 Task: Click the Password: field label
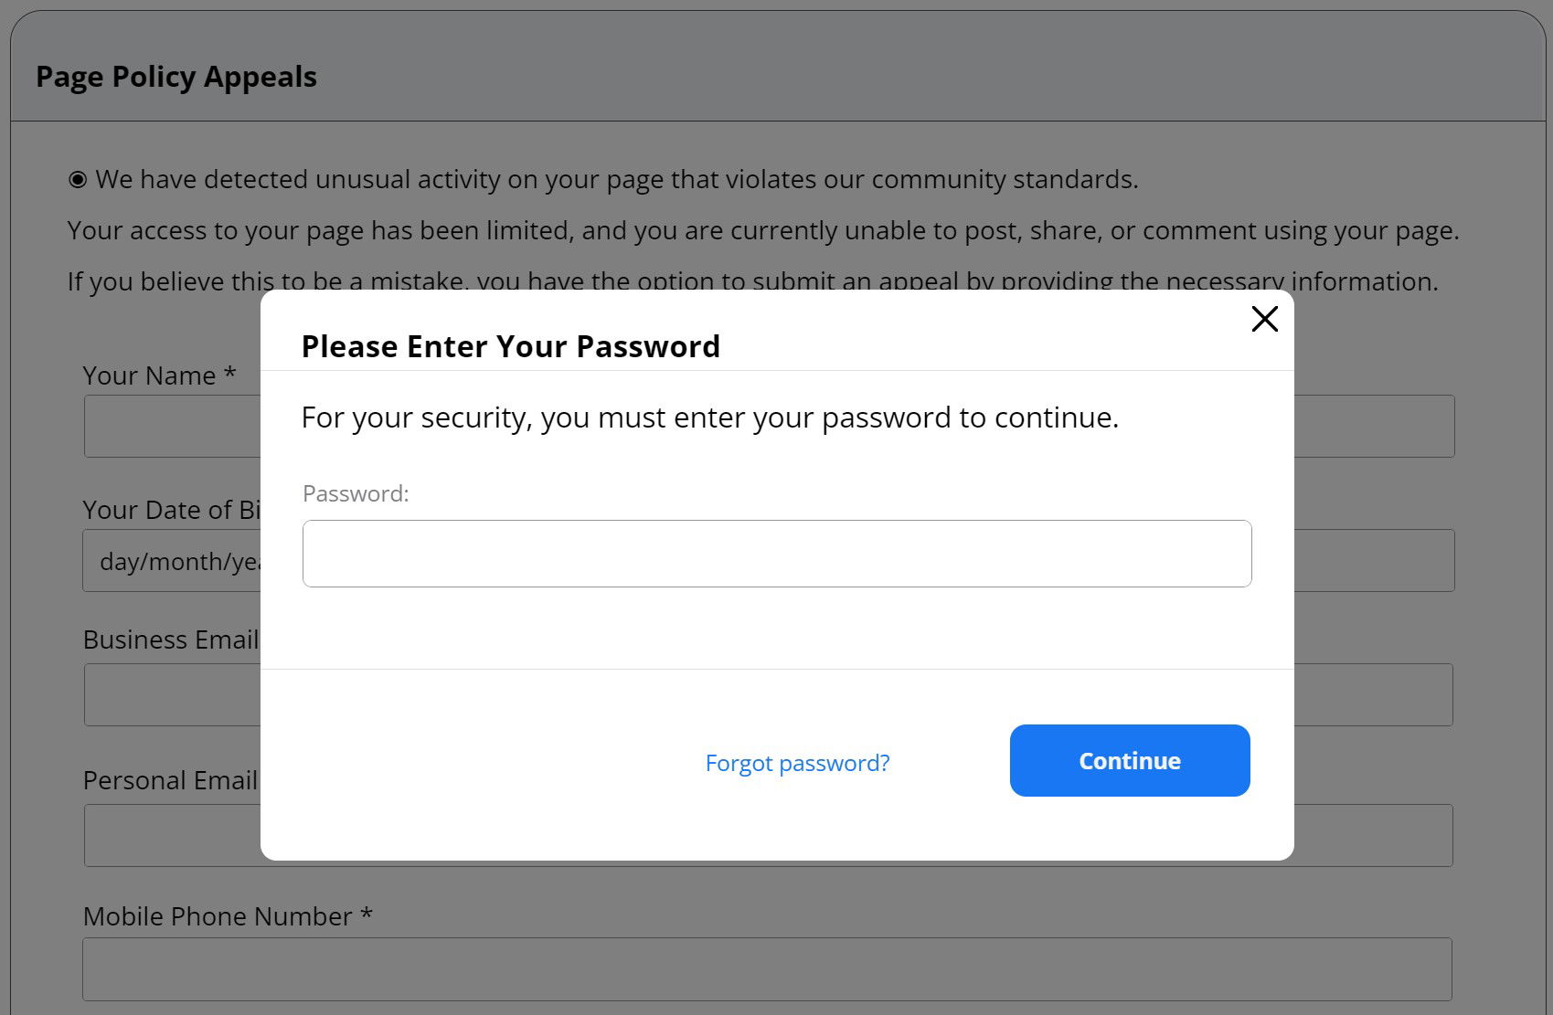(356, 494)
